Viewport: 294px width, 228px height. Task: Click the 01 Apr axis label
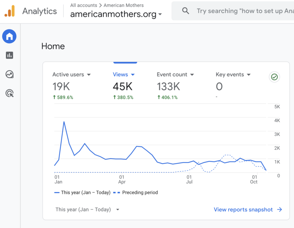click(122, 179)
